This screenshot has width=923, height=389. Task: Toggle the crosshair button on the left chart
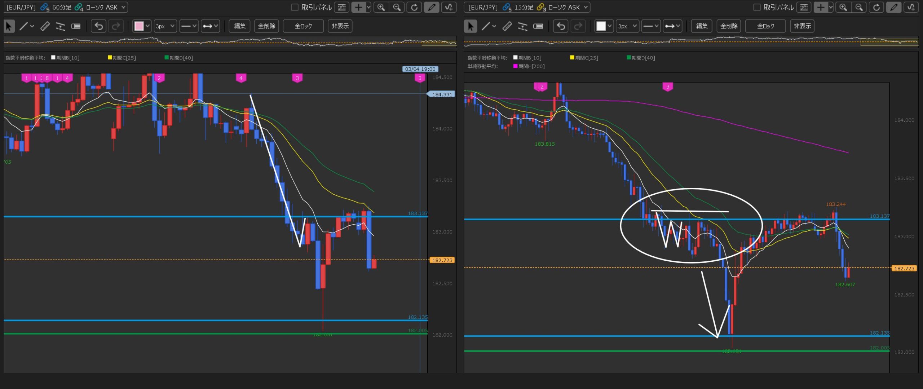358,7
